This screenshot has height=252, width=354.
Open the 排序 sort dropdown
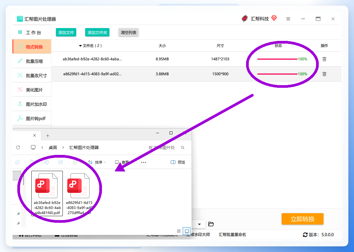(x=97, y=162)
